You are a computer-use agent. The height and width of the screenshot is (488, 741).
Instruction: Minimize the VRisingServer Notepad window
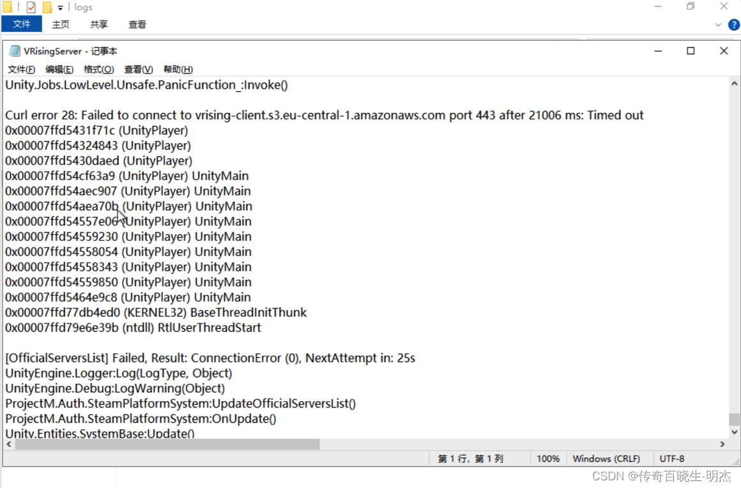658,51
